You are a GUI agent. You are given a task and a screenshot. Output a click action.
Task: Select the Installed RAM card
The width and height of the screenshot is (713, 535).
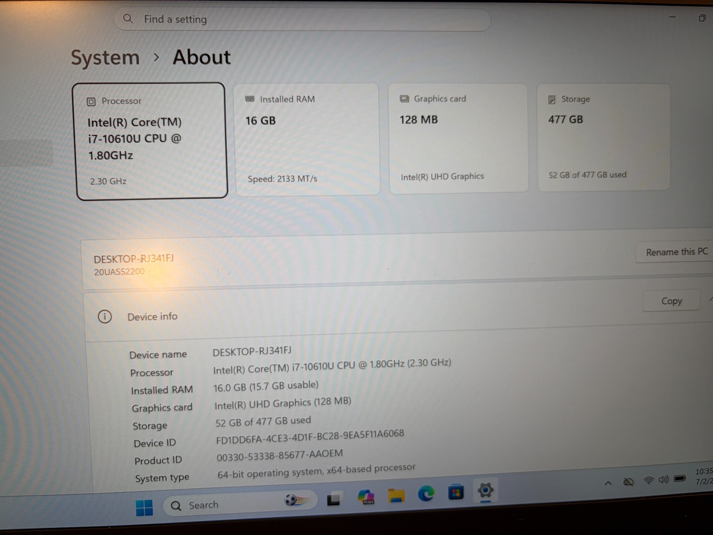307,140
